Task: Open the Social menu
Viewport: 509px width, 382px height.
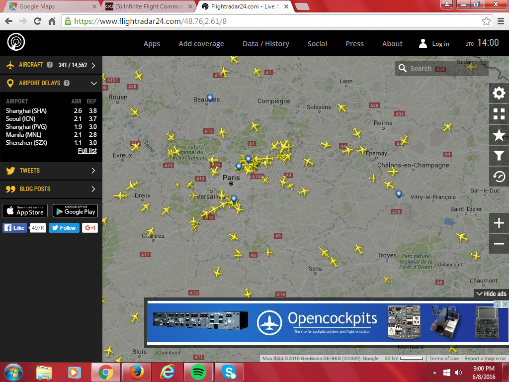Action: tap(317, 44)
